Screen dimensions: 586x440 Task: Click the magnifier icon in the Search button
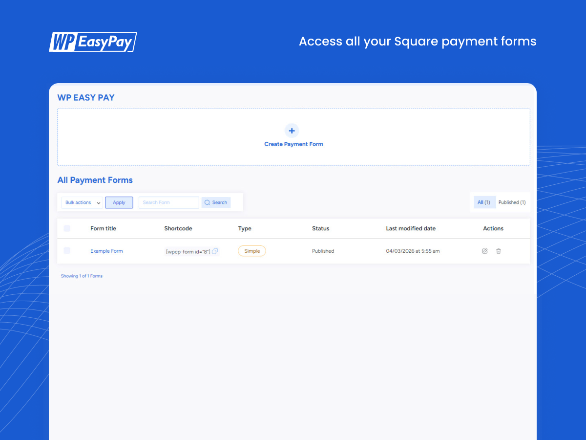(x=207, y=202)
